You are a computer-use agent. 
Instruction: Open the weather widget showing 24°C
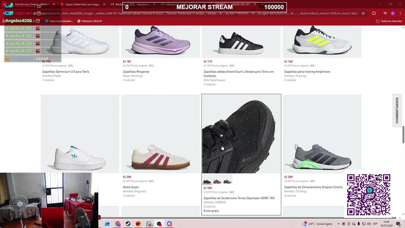point(318,224)
